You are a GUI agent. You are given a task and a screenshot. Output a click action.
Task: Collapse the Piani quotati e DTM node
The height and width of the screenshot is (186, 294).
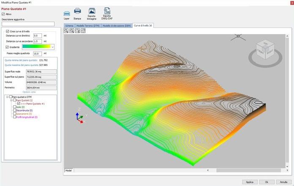click(x=7, y=97)
